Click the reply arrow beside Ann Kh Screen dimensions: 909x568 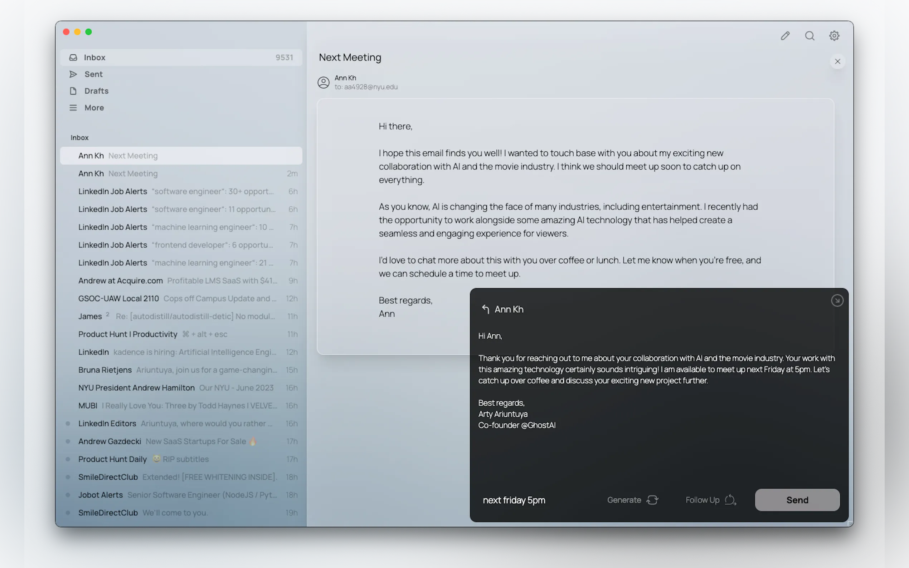(x=485, y=309)
